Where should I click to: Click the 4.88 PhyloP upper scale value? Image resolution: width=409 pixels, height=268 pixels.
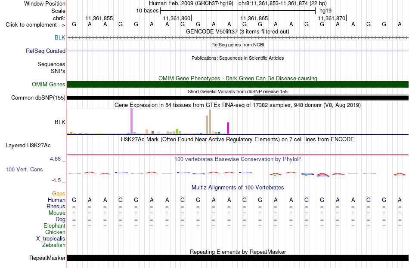click(x=55, y=159)
